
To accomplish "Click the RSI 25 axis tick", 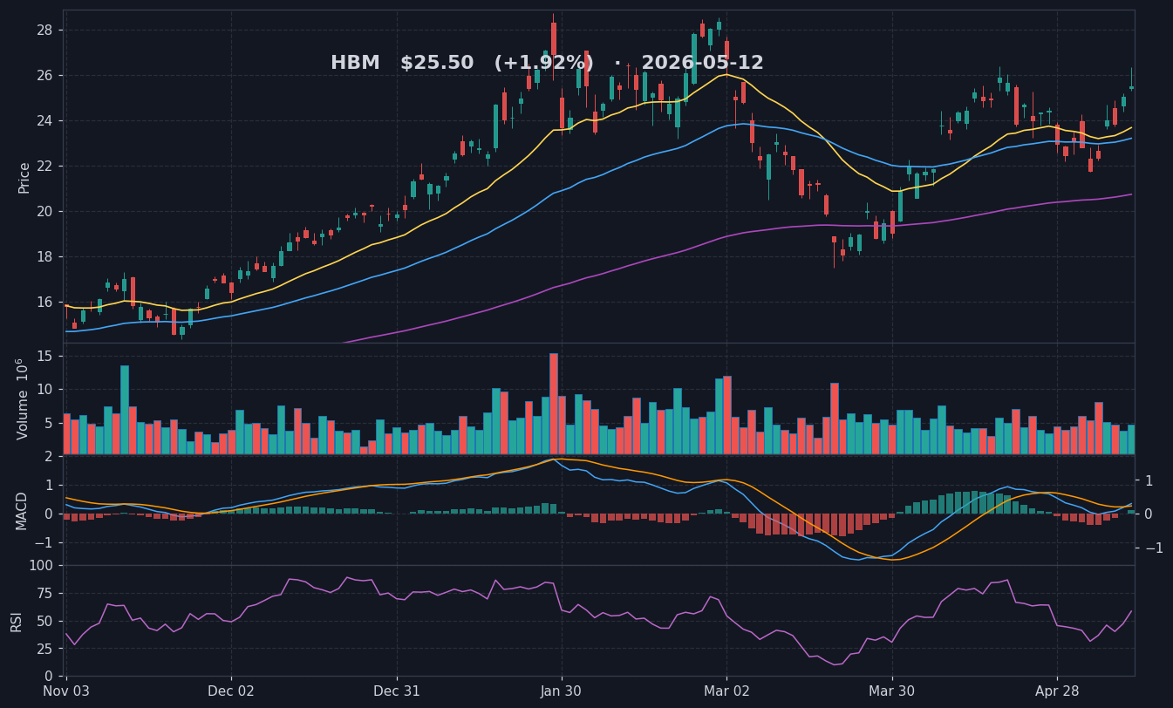I will tap(44, 649).
